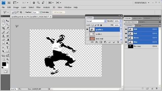Select the Crop tool
Image resolution: width=162 pixels, height=91 pixels.
click(3, 28)
